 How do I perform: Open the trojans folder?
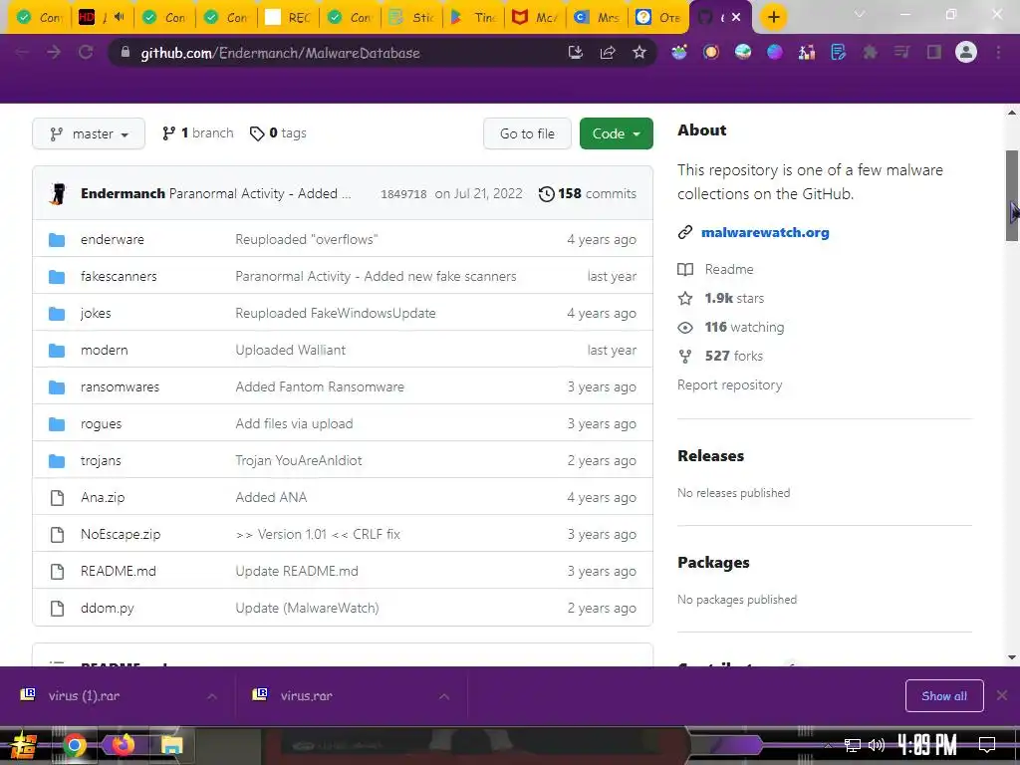click(x=101, y=460)
